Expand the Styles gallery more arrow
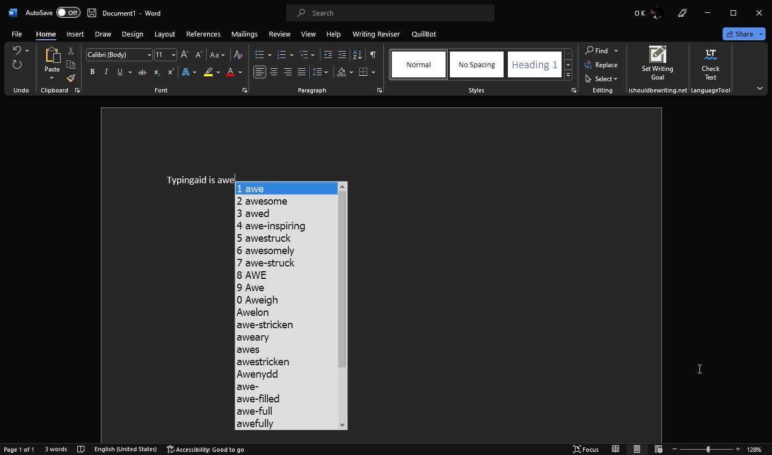Screen dimensions: 772x455 click(568, 75)
